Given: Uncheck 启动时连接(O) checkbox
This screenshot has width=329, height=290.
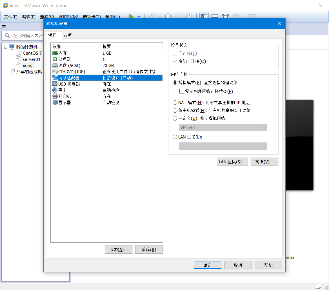Looking at the screenshot, I should pyautogui.click(x=175, y=61).
